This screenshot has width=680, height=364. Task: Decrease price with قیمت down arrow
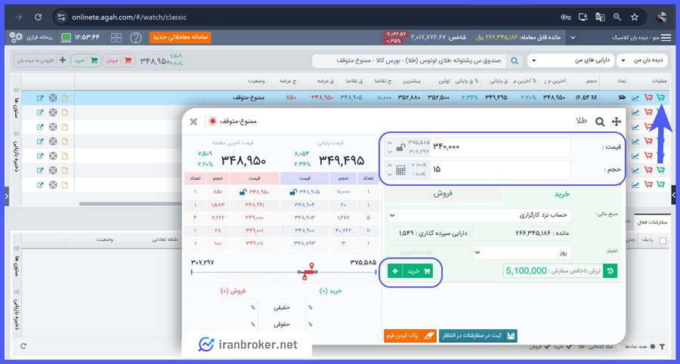(x=389, y=152)
